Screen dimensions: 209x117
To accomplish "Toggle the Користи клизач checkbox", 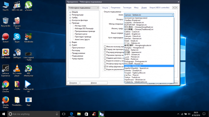I will coord(105,61).
